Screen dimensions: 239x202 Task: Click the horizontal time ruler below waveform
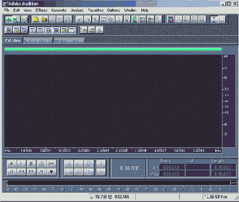pos(113,151)
